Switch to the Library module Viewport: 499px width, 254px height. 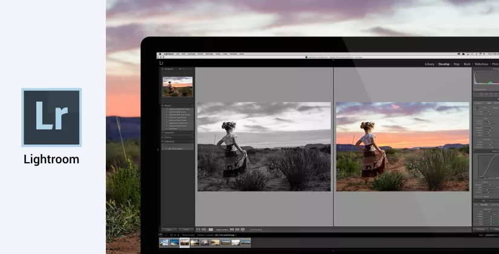[x=429, y=63]
